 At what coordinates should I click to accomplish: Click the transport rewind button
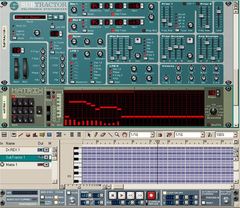coord(131,195)
